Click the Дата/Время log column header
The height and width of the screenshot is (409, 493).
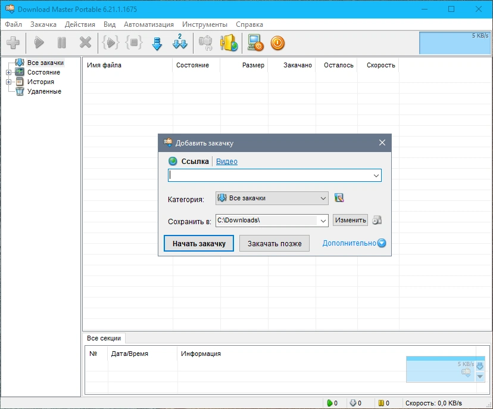(x=142, y=354)
